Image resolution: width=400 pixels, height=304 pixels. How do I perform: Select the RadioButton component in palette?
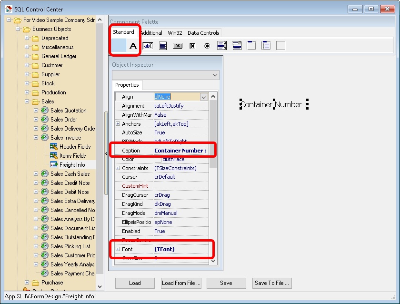coord(207,46)
